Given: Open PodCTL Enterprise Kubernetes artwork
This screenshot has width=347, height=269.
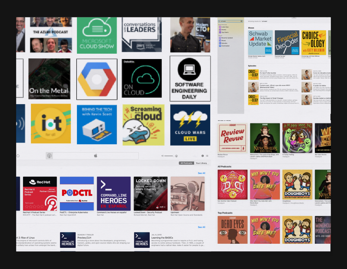Looking at the screenshot, I should [x=77, y=194].
